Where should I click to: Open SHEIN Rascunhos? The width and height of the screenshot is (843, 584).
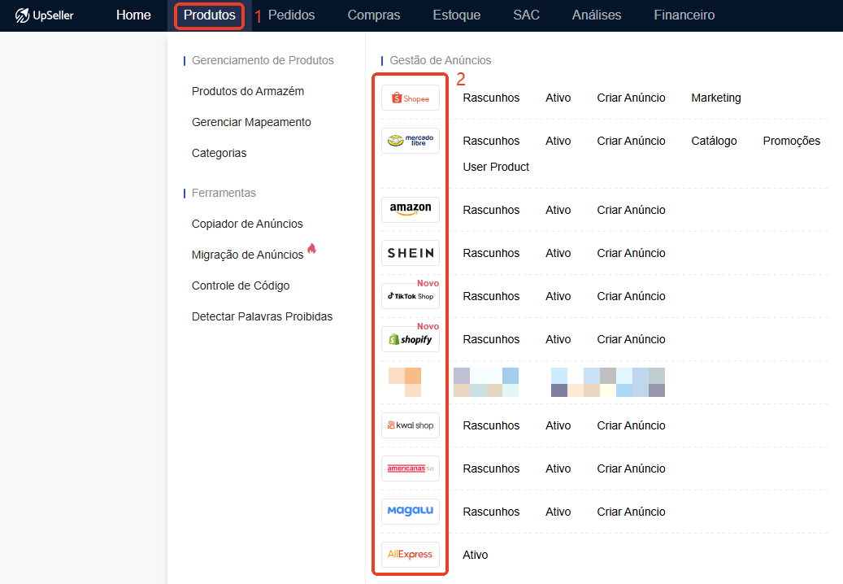click(491, 253)
